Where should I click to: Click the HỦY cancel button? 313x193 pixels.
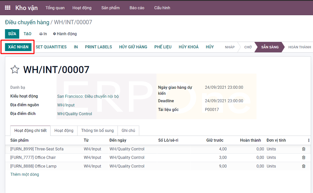click(x=210, y=47)
